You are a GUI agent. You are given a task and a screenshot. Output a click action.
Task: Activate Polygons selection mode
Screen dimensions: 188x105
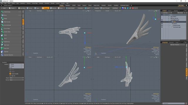click(x=46, y=8)
